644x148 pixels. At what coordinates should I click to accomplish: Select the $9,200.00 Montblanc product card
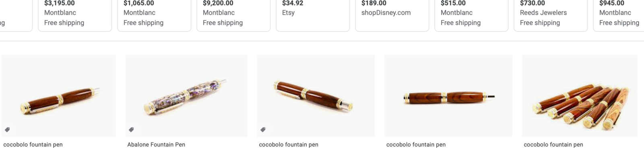click(233, 15)
